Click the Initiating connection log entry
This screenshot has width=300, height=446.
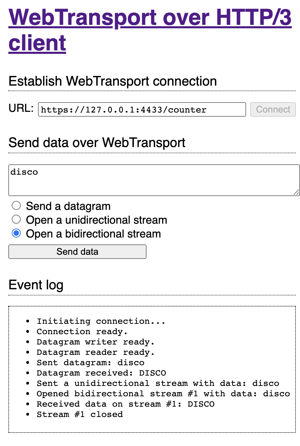tap(100, 321)
